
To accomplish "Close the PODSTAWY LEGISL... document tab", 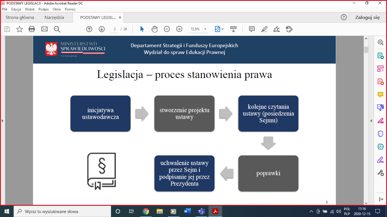I will pos(120,18).
